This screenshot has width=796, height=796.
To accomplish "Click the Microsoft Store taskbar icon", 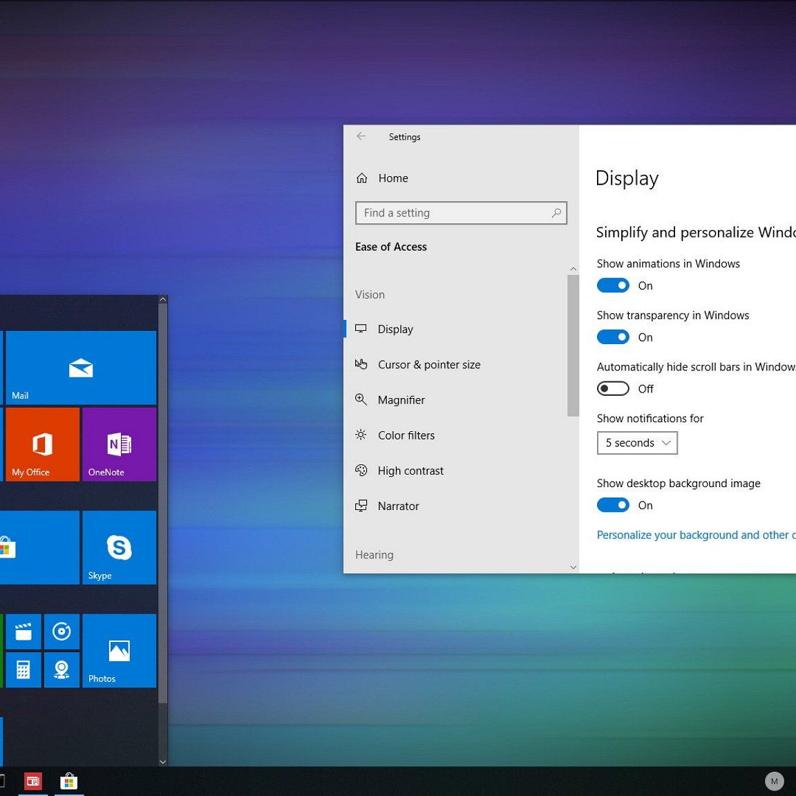I will [x=68, y=781].
